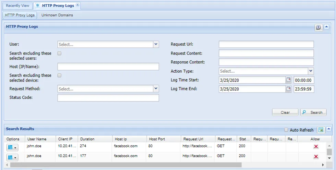Screen dimensions: 336x170
Task: Click john.doe in the 177 duration row
Action: 34,156
